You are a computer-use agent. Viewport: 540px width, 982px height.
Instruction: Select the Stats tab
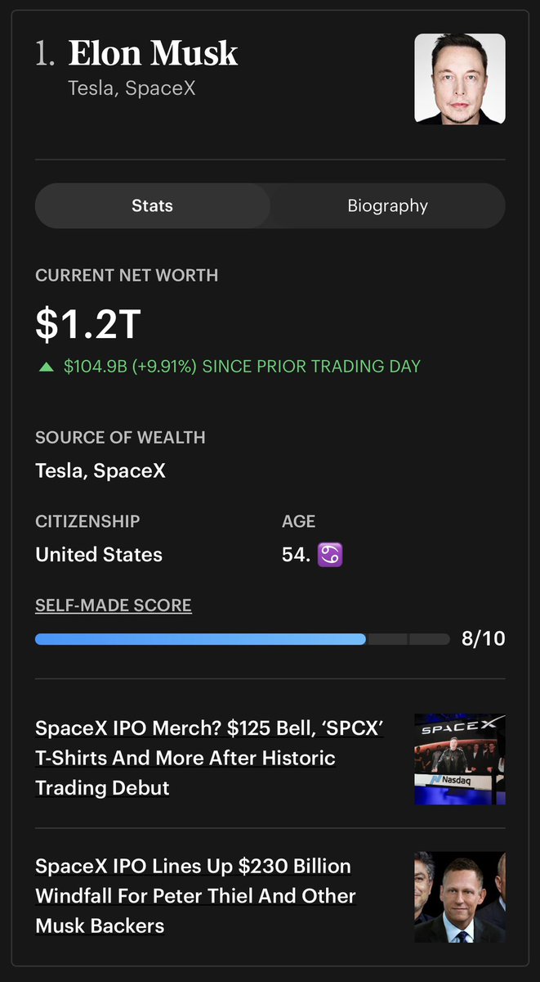click(153, 205)
